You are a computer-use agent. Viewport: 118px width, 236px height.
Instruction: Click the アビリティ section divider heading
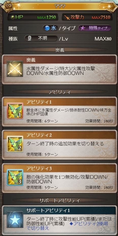click(x=60, y=92)
